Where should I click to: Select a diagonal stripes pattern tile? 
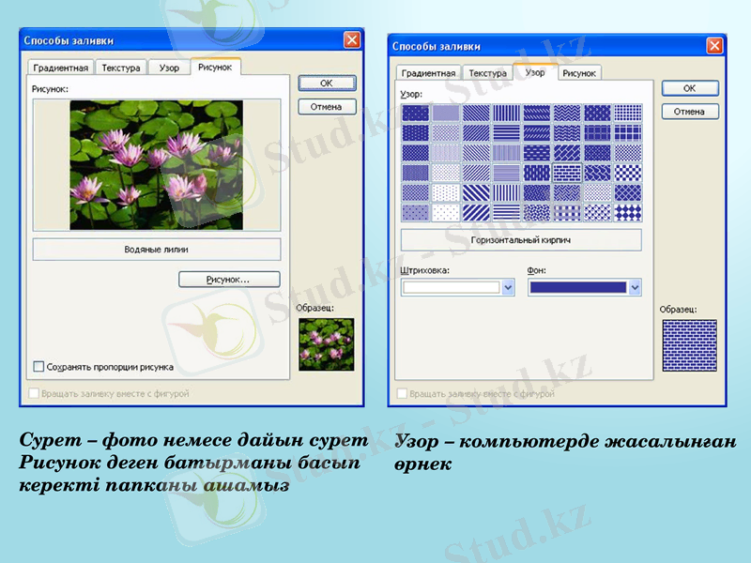click(x=477, y=193)
